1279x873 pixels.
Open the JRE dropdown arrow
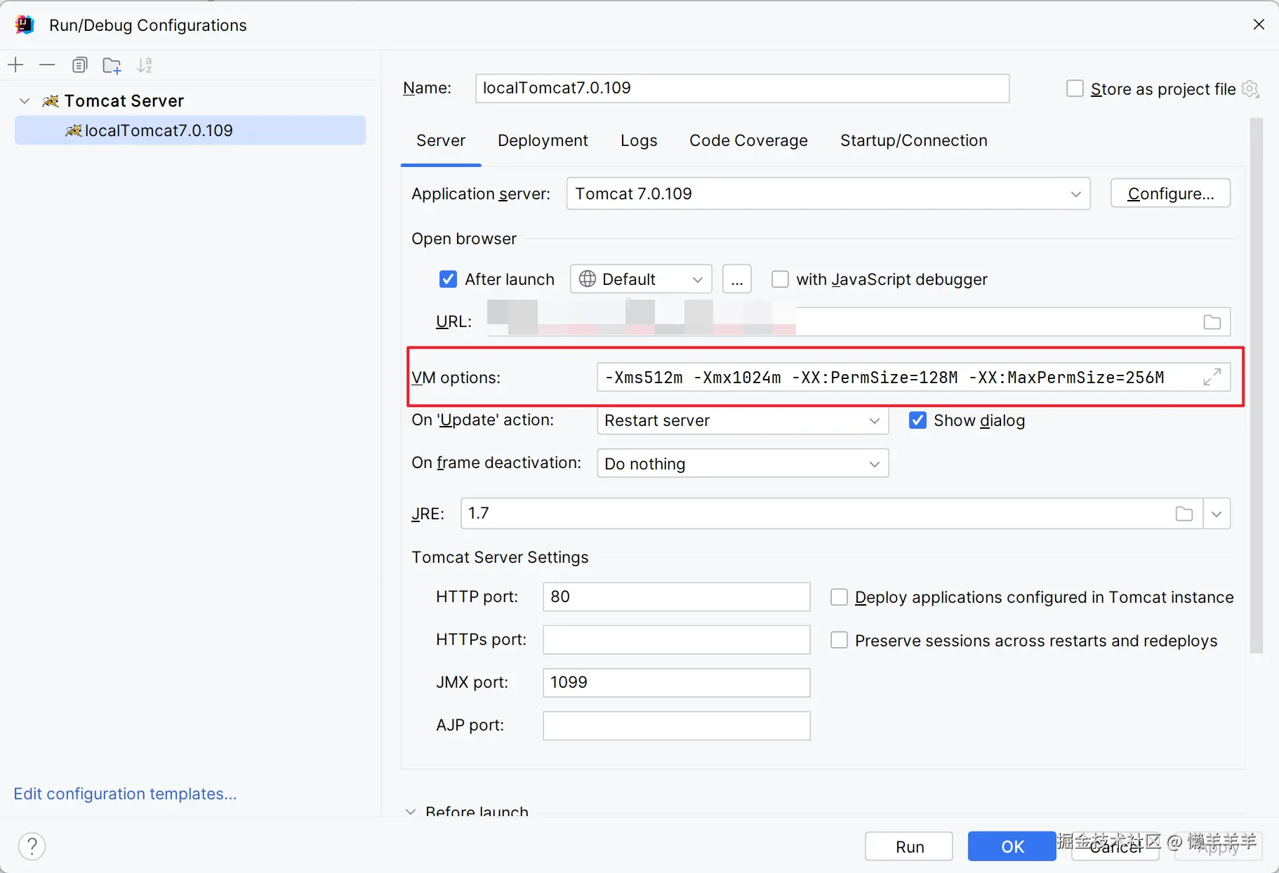point(1217,514)
